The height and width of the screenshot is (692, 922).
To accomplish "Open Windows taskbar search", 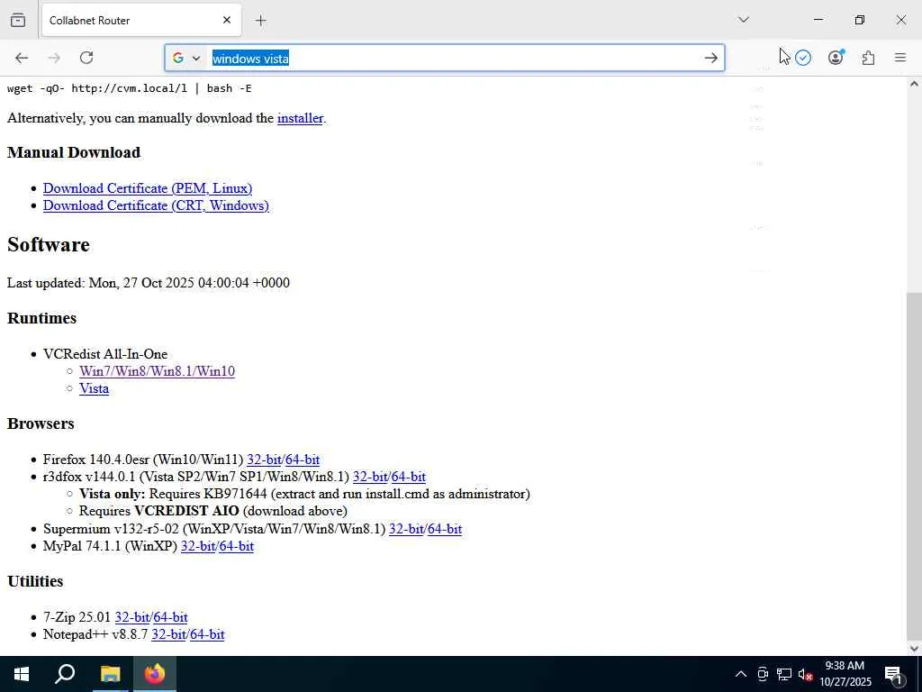I will [x=65, y=674].
